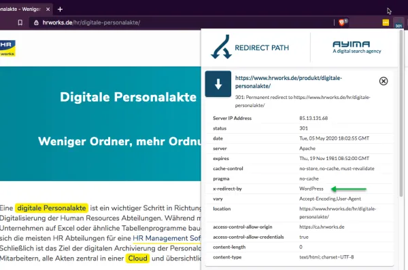Follow the HR Management Software link
Viewport: 408px width, 270px height.
coord(167,238)
